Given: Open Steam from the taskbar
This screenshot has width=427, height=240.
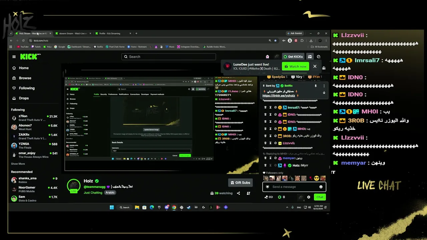Looking at the screenshot, I should (189, 207).
